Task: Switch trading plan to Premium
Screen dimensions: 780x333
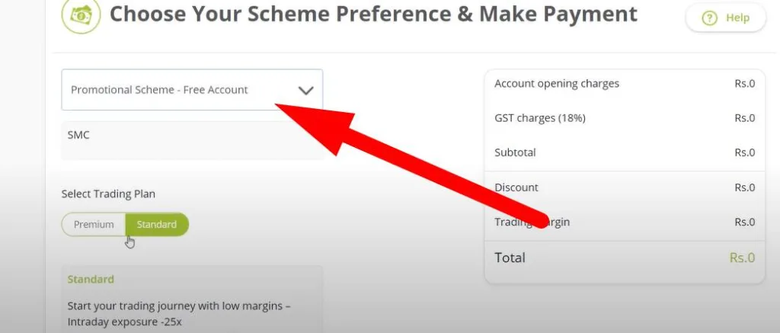Action: pyautogui.click(x=94, y=225)
